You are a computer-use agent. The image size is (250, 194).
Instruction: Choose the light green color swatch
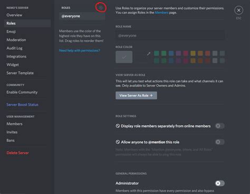[x=164, y=53]
